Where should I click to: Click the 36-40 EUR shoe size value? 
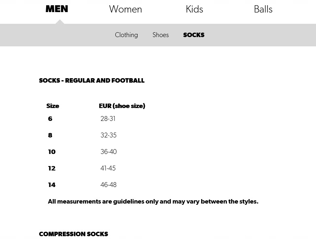pos(108,152)
